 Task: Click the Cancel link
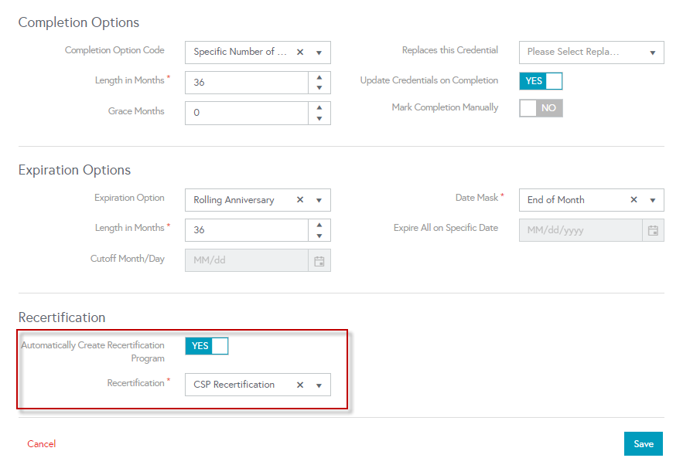41,443
